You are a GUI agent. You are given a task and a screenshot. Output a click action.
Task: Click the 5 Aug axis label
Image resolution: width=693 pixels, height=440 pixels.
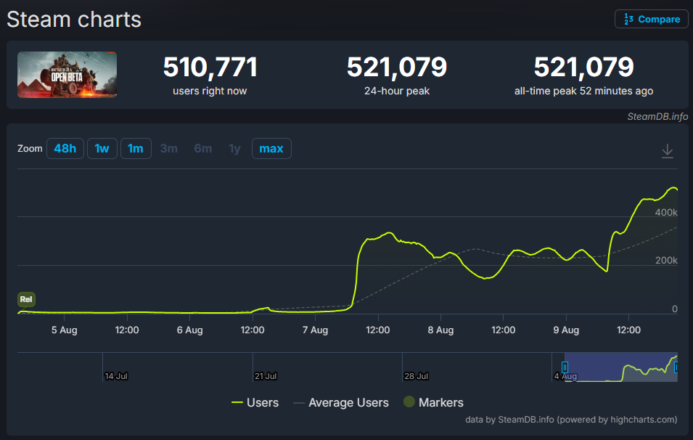pyautogui.click(x=64, y=330)
